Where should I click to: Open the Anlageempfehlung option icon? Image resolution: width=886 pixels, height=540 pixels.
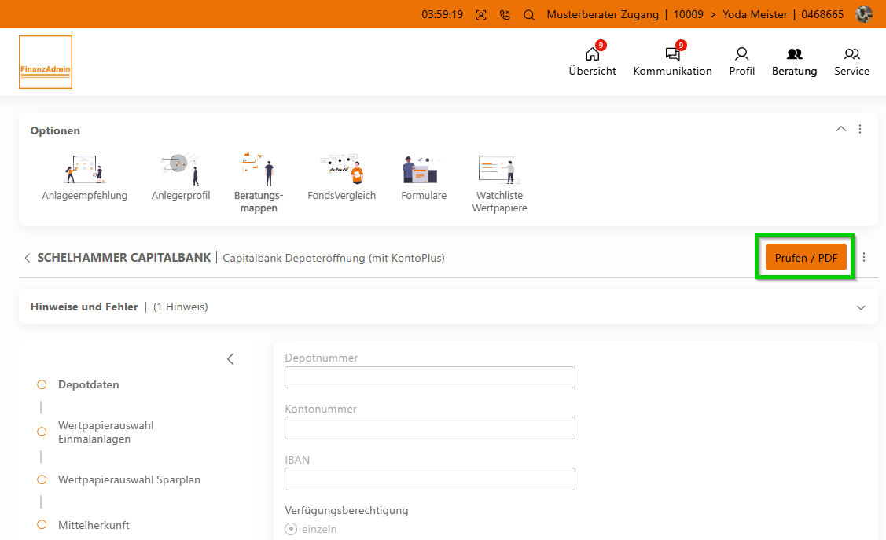coord(84,169)
